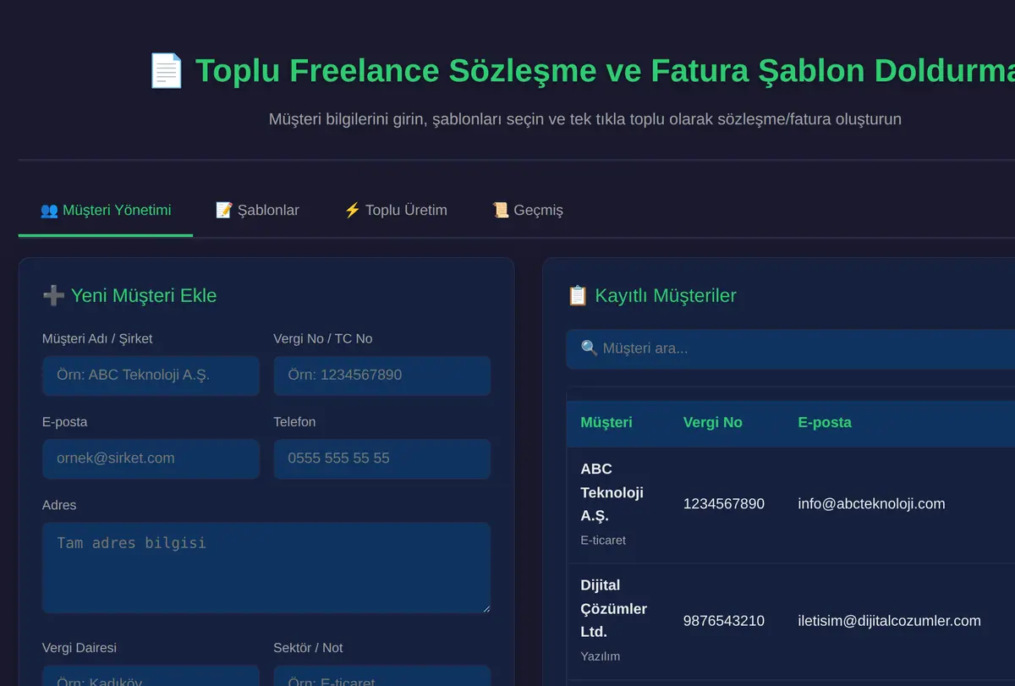Click tax number 1234567890

click(724, 504)
